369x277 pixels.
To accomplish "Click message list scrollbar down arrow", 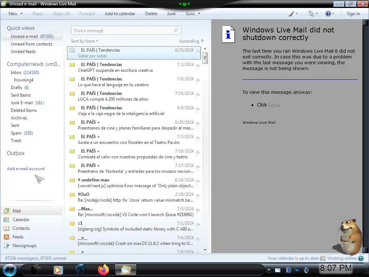I will click(205, 250).
